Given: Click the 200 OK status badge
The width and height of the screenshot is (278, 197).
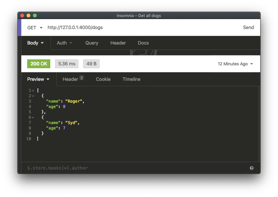Looking at the screenshot, I should point(39,64).
